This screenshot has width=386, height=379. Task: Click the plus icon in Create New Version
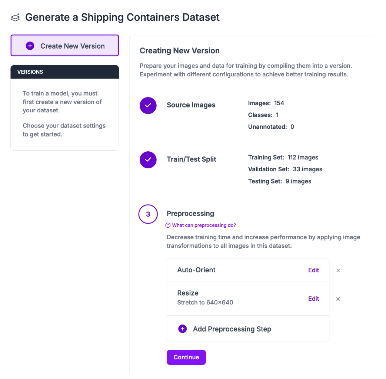(x=30, y=46)
